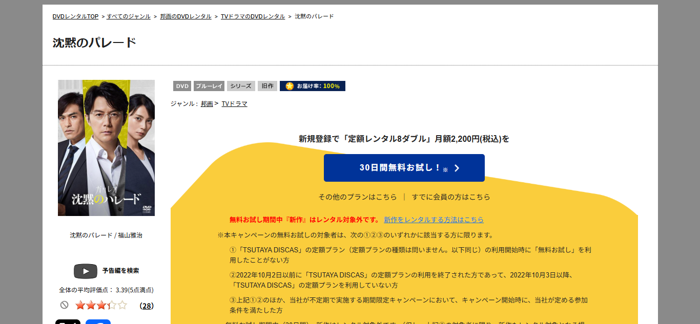
Task: Click the black X share icon
Action: pyautogui.click(x=68, y=321)
